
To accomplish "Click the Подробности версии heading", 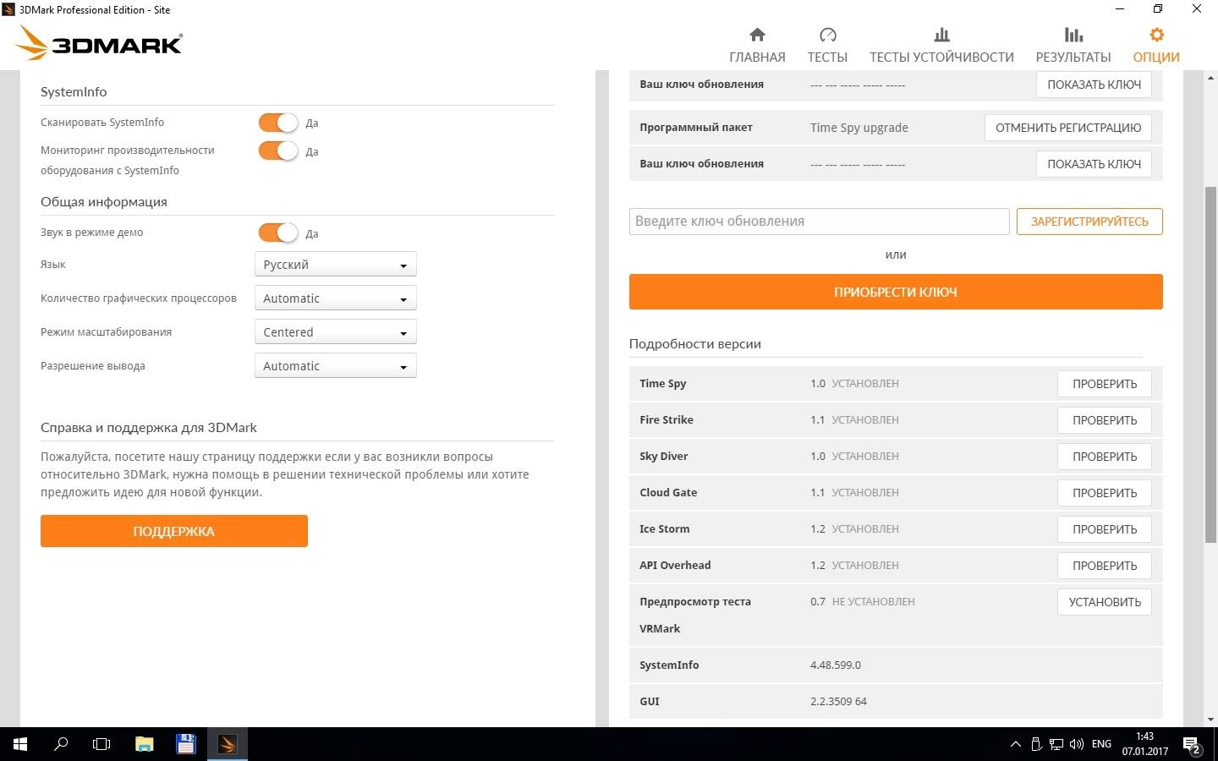I will coord(695,344).
